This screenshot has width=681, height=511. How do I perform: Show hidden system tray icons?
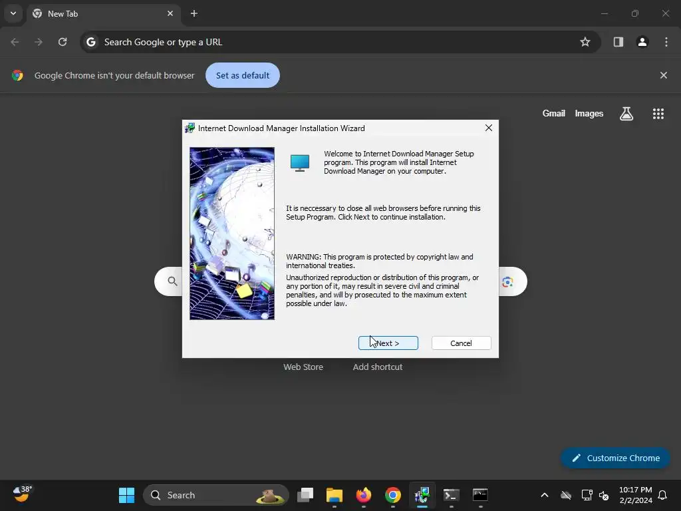click(x=544, y=495)
